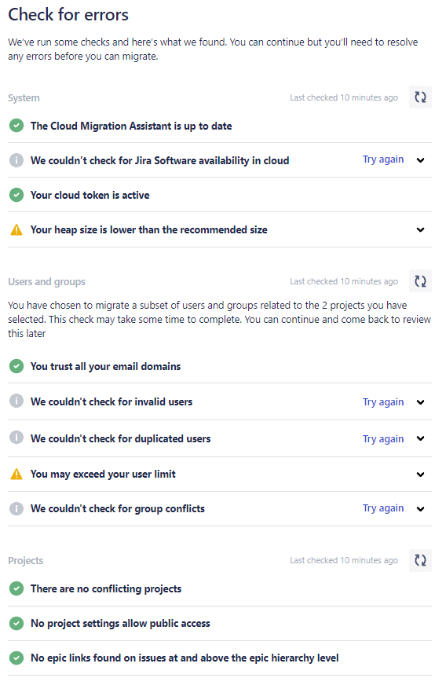The width and height of the screenshot is (446, 689).
Task: Click the 'Projects' section label
Action: pyautogui.click(x=25, y=561)
